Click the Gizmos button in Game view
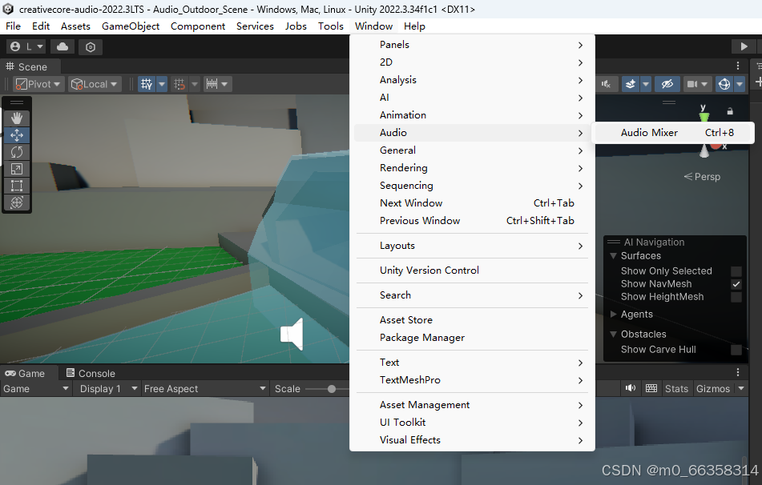This screenshot has width=762, height=485. coord(713,388)
